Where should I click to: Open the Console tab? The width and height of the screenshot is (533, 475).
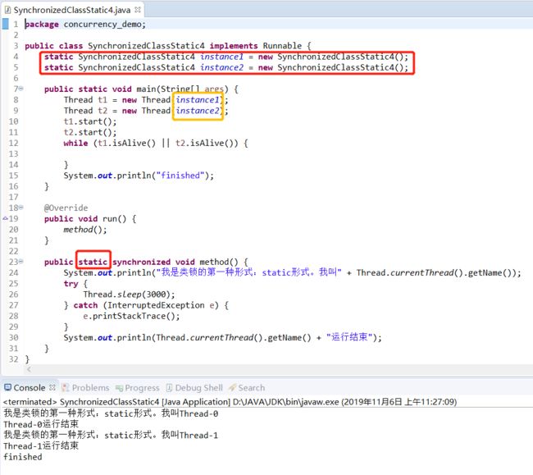coord(30,387)
